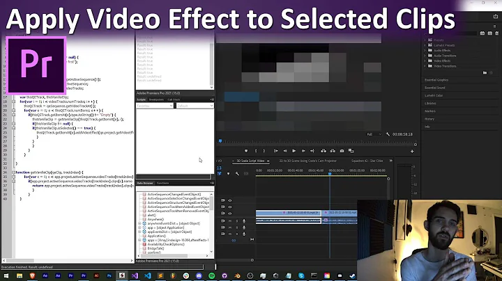
Task: Expand the Video Transitions folder
Action: tap(425, 66)
